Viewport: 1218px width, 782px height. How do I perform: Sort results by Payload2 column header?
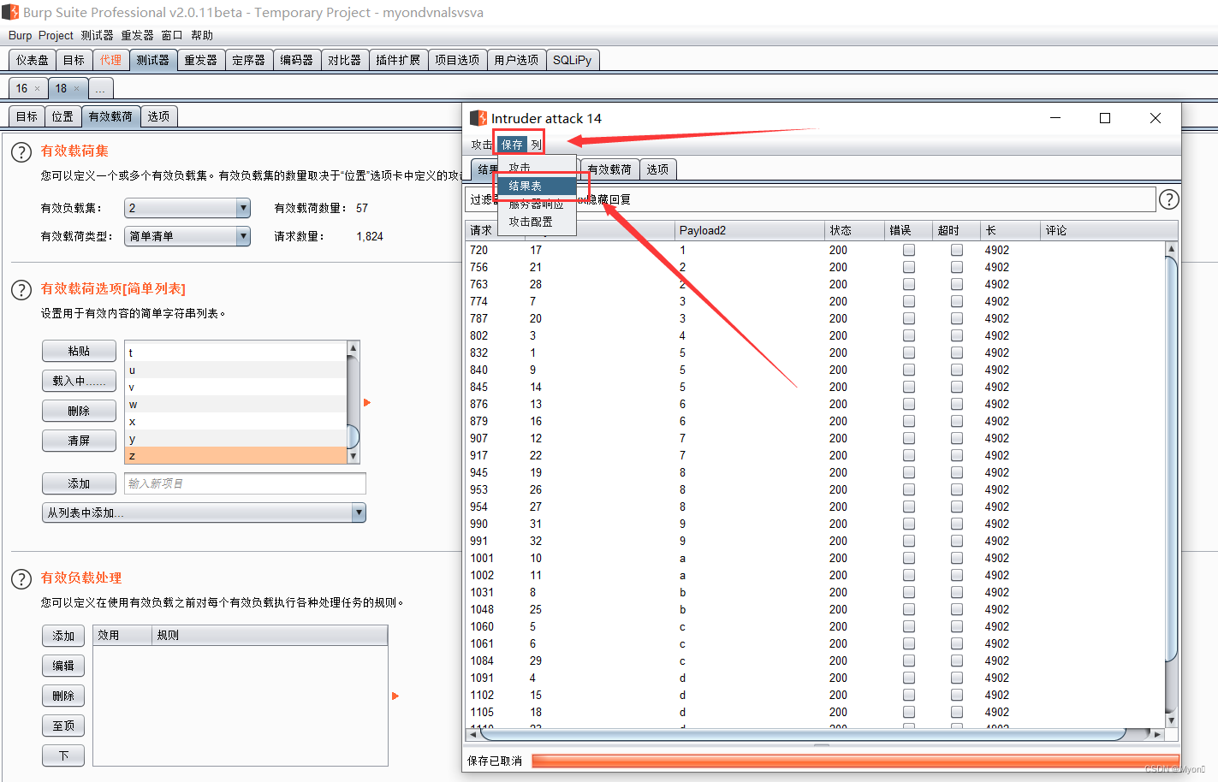coord(749,230)
